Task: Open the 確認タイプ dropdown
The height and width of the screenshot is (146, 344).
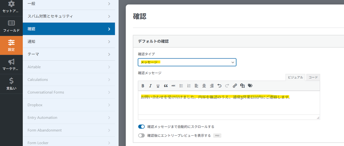Action: point(187,62)
